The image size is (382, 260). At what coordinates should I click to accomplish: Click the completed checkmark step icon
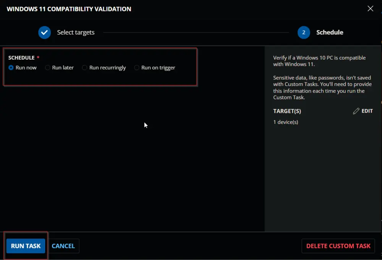[x=45, y=32]
